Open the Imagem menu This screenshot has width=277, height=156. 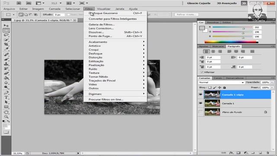point(38,9)
